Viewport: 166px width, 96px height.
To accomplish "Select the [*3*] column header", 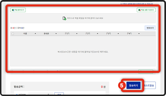I will pos(109,33).
